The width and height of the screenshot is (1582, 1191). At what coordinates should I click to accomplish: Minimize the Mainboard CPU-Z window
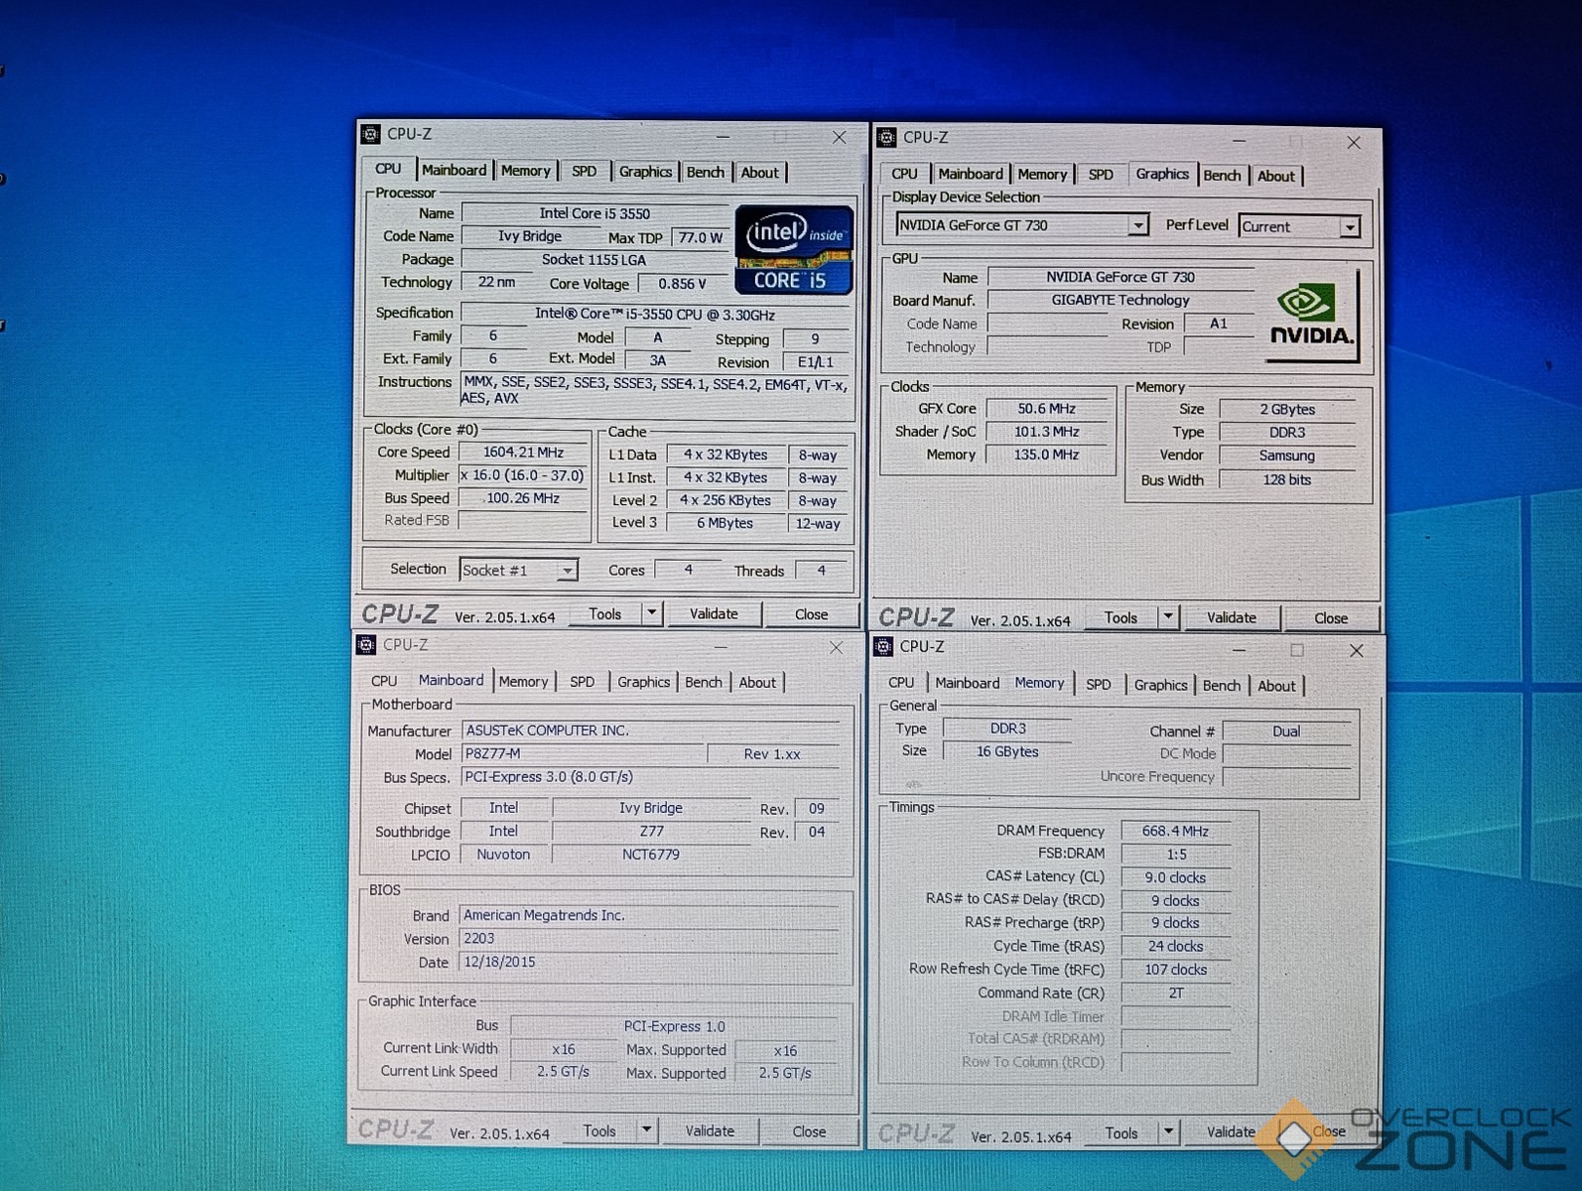click(x=721, y=647)
